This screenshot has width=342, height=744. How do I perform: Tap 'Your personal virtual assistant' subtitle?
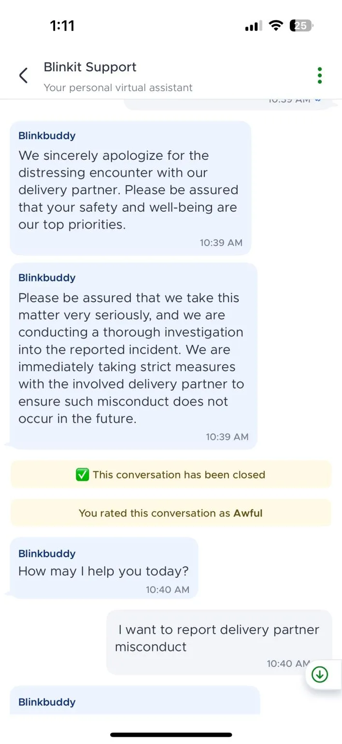tap(118, 88)
